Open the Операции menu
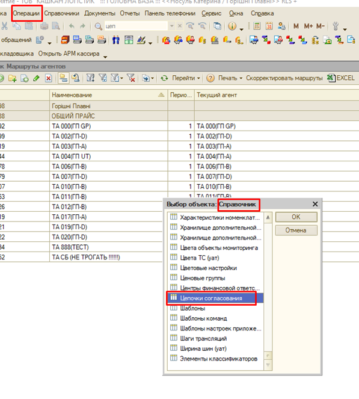359x399 pixels. [x=26, y=13]
